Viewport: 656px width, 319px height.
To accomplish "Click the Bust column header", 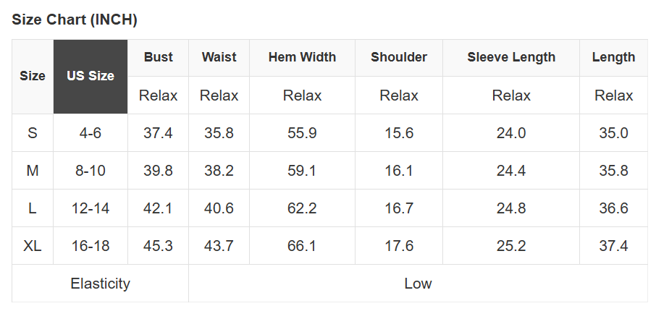I will coord(158,57).
